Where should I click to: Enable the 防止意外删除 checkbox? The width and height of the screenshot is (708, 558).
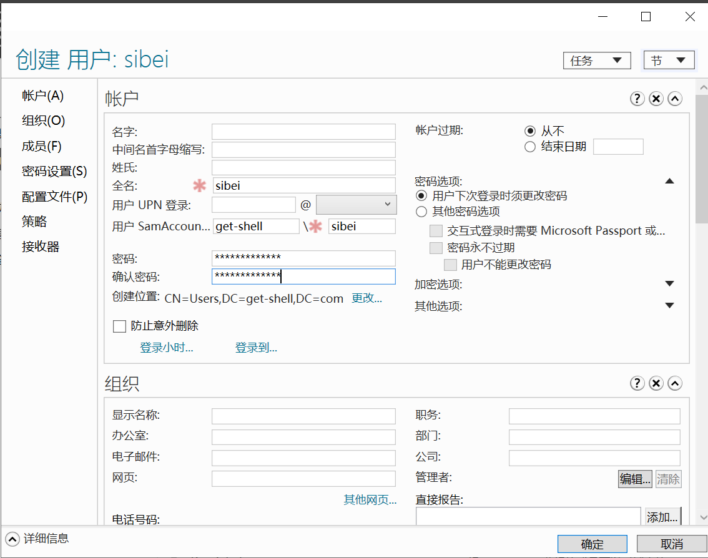(119, 325)
